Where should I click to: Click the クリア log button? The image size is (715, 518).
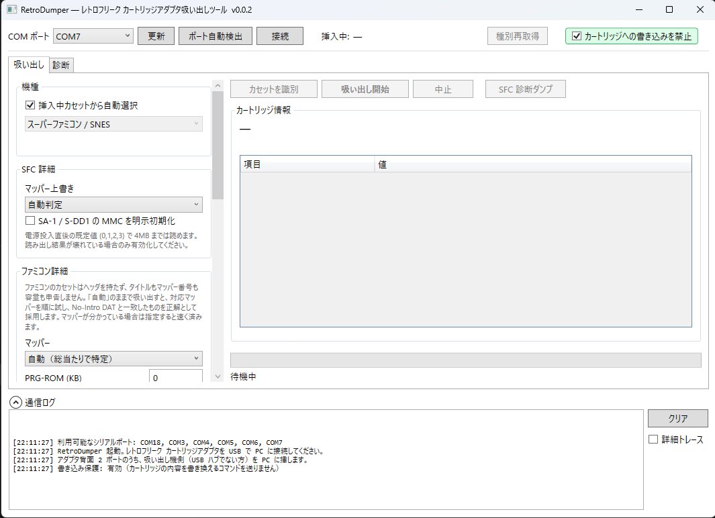[x=678, y=418]
